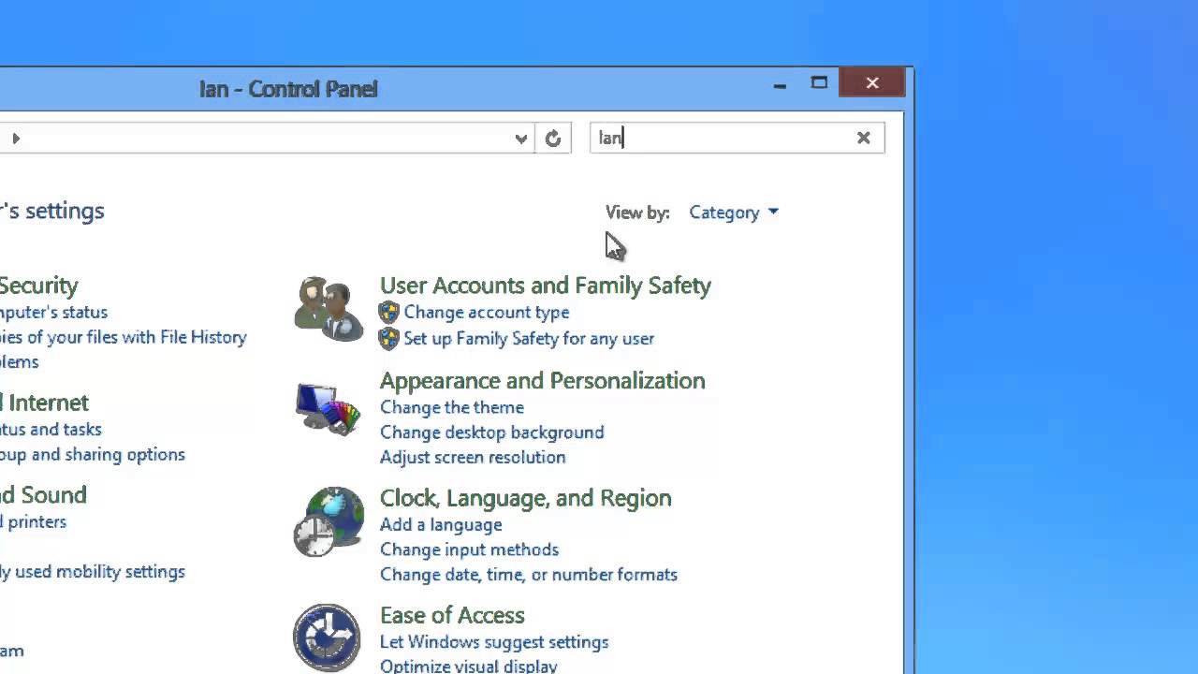The width and height of the screenshot is (1198, 674).
Task: Click the Ease of Access icon
Action: coord(327,637)
